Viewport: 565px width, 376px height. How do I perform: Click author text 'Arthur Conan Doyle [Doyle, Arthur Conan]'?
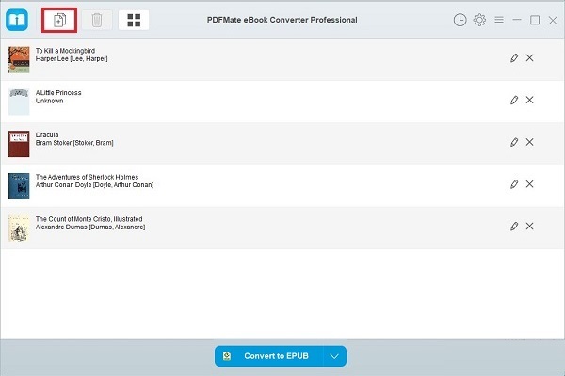[94, 185]
